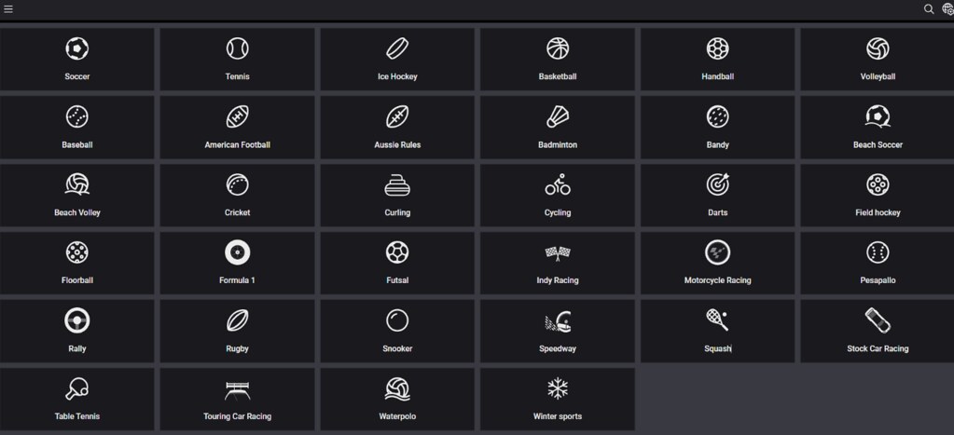Click the "Badminton" text

click(x=558, y=144)
